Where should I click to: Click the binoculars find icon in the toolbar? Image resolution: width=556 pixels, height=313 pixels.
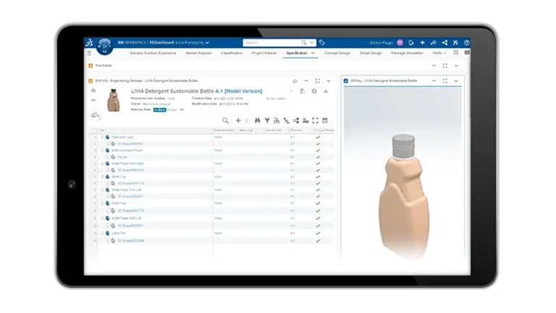[x=258, y=121]
